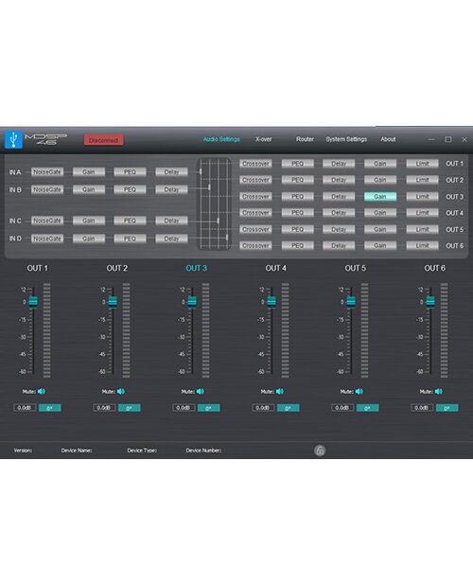The width and height of the screenshot is (473, 585).
Task: Mute OUT 6 via speaker icon
Action: (438, 391)
